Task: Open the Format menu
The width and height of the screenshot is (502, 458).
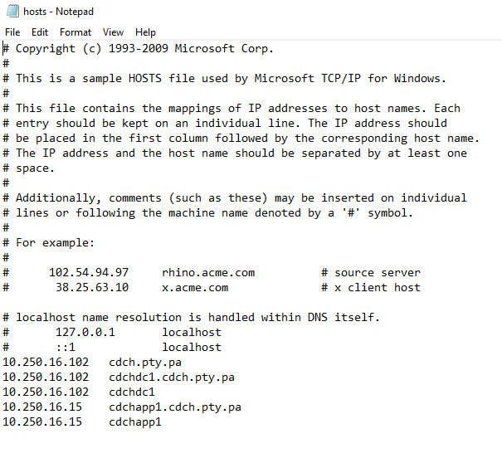Action: click(x=76, y=32)
